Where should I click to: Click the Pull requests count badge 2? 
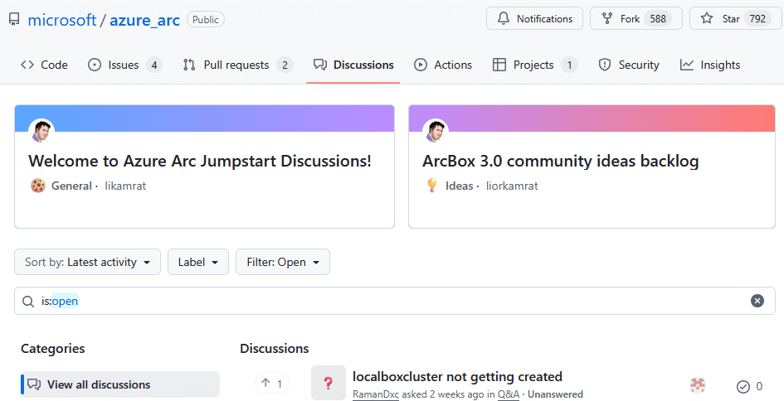pyautogui.click(x=285, y=65)
